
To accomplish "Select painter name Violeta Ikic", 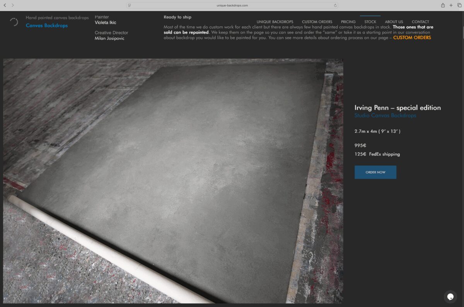I will point(106,22).
